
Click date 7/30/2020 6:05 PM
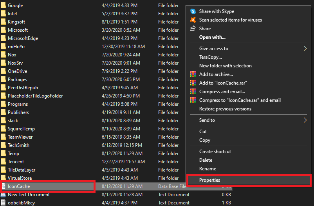click(121, 80)
